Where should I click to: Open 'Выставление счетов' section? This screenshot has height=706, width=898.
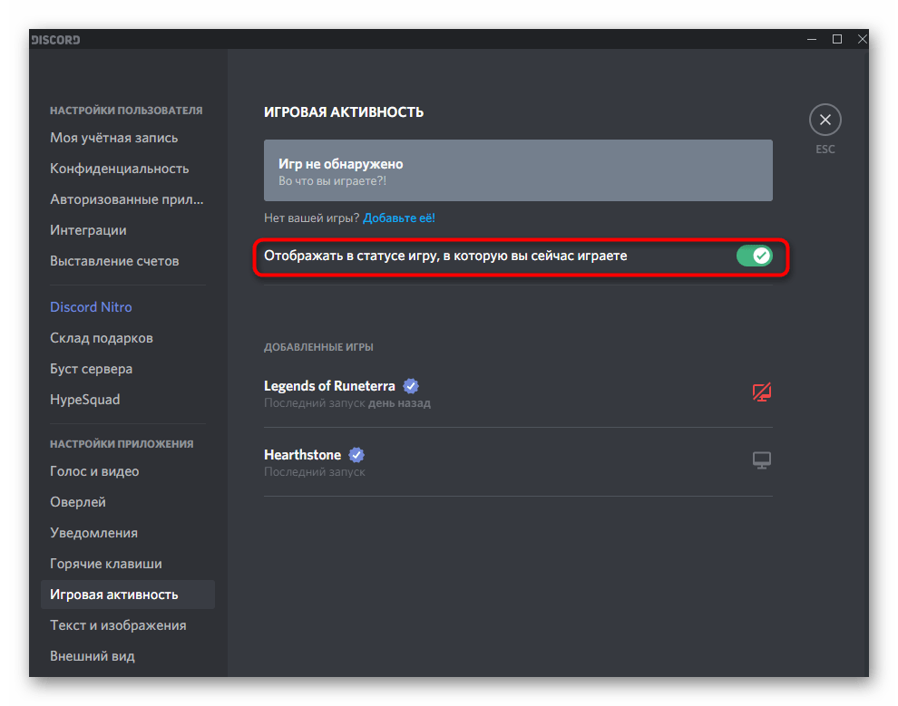115,261
